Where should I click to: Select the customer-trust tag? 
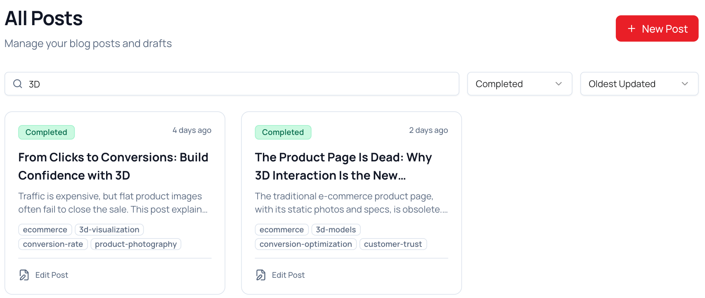tap(393, 244)
